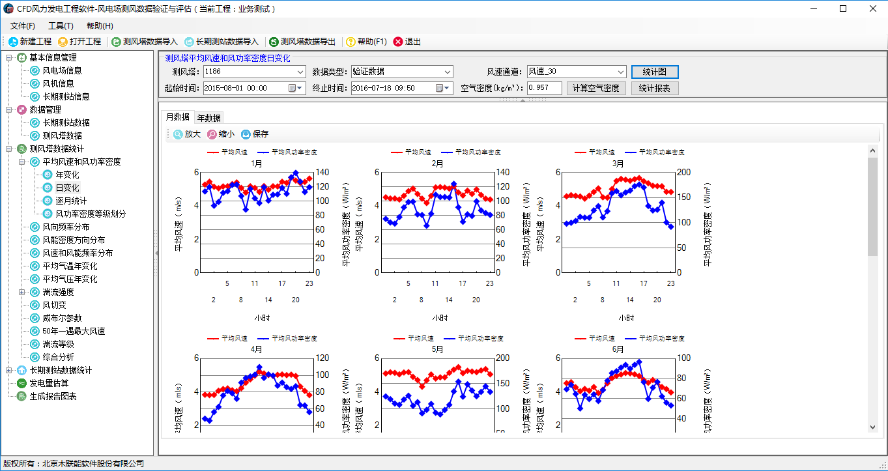Click scroll-down arrow of chart area
This screenshot has width=888, height=471.
click(x=873, y=427)
